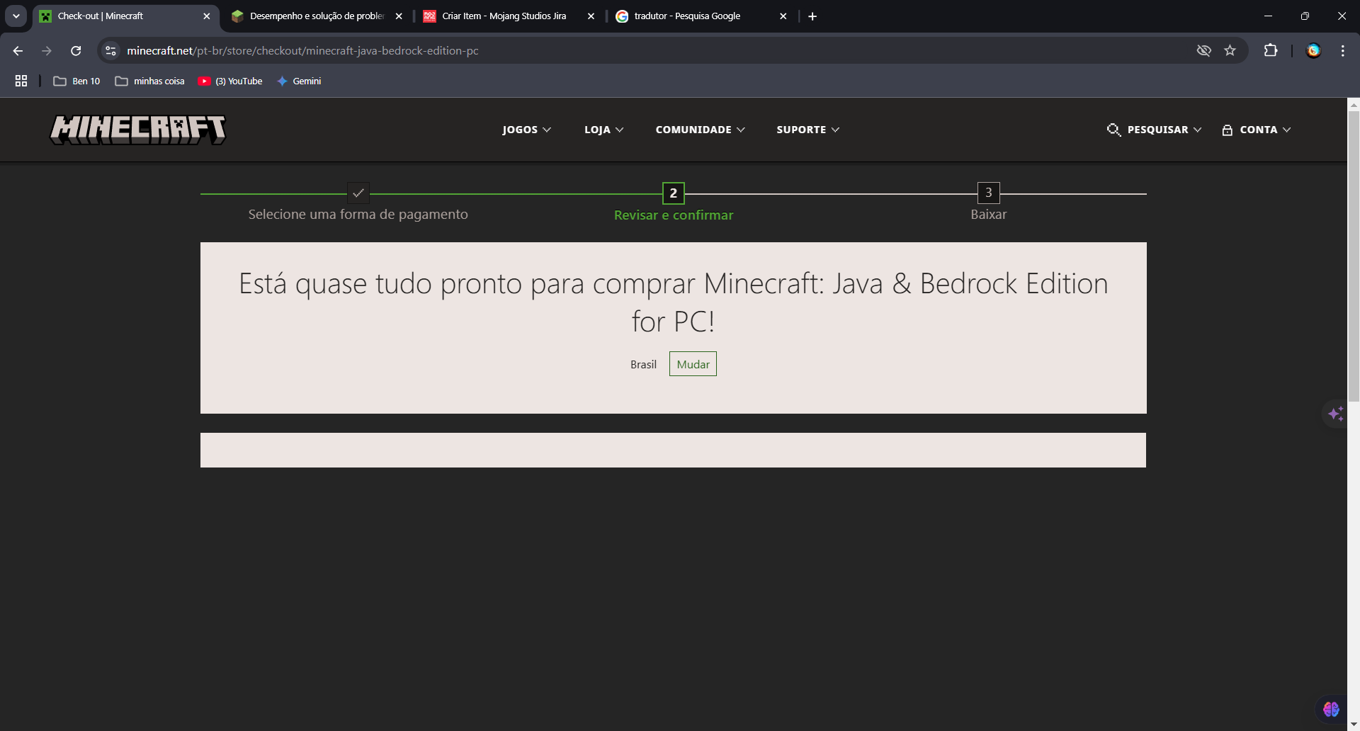Open the search magnifier icon
The image size is (1360, 731).
pyautogui.click(x=1113, y=130)
